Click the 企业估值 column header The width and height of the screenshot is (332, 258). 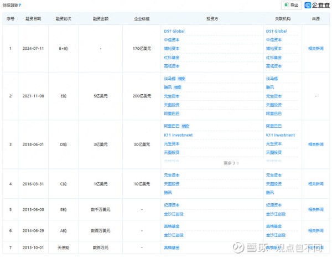click(x=142, y=19)
